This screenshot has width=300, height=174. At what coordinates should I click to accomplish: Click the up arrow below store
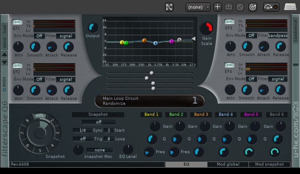tap(5, 55)
